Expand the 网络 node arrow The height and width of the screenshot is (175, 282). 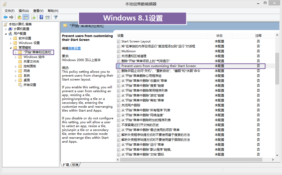[16, 71]
